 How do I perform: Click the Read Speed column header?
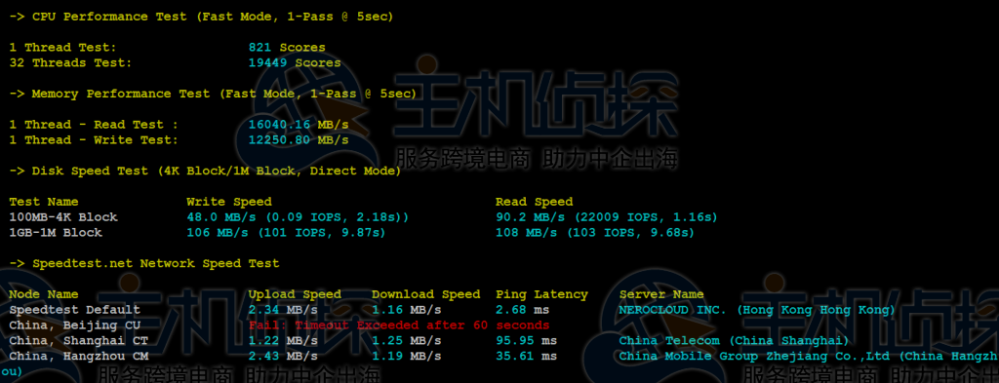(534, 202)
